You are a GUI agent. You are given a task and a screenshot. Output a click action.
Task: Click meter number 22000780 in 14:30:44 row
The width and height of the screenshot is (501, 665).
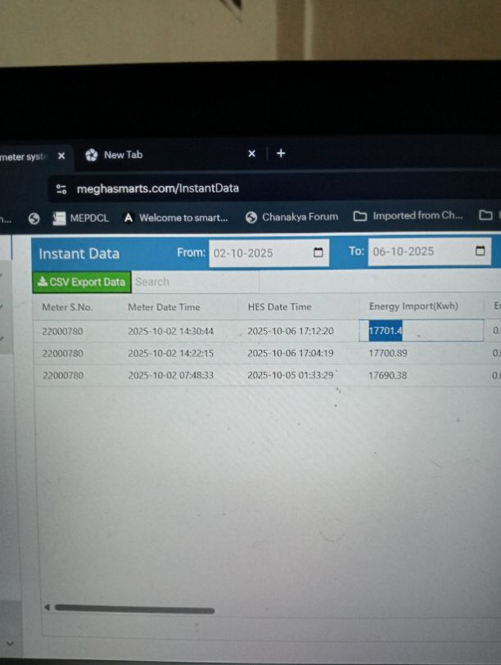[62, 331]
